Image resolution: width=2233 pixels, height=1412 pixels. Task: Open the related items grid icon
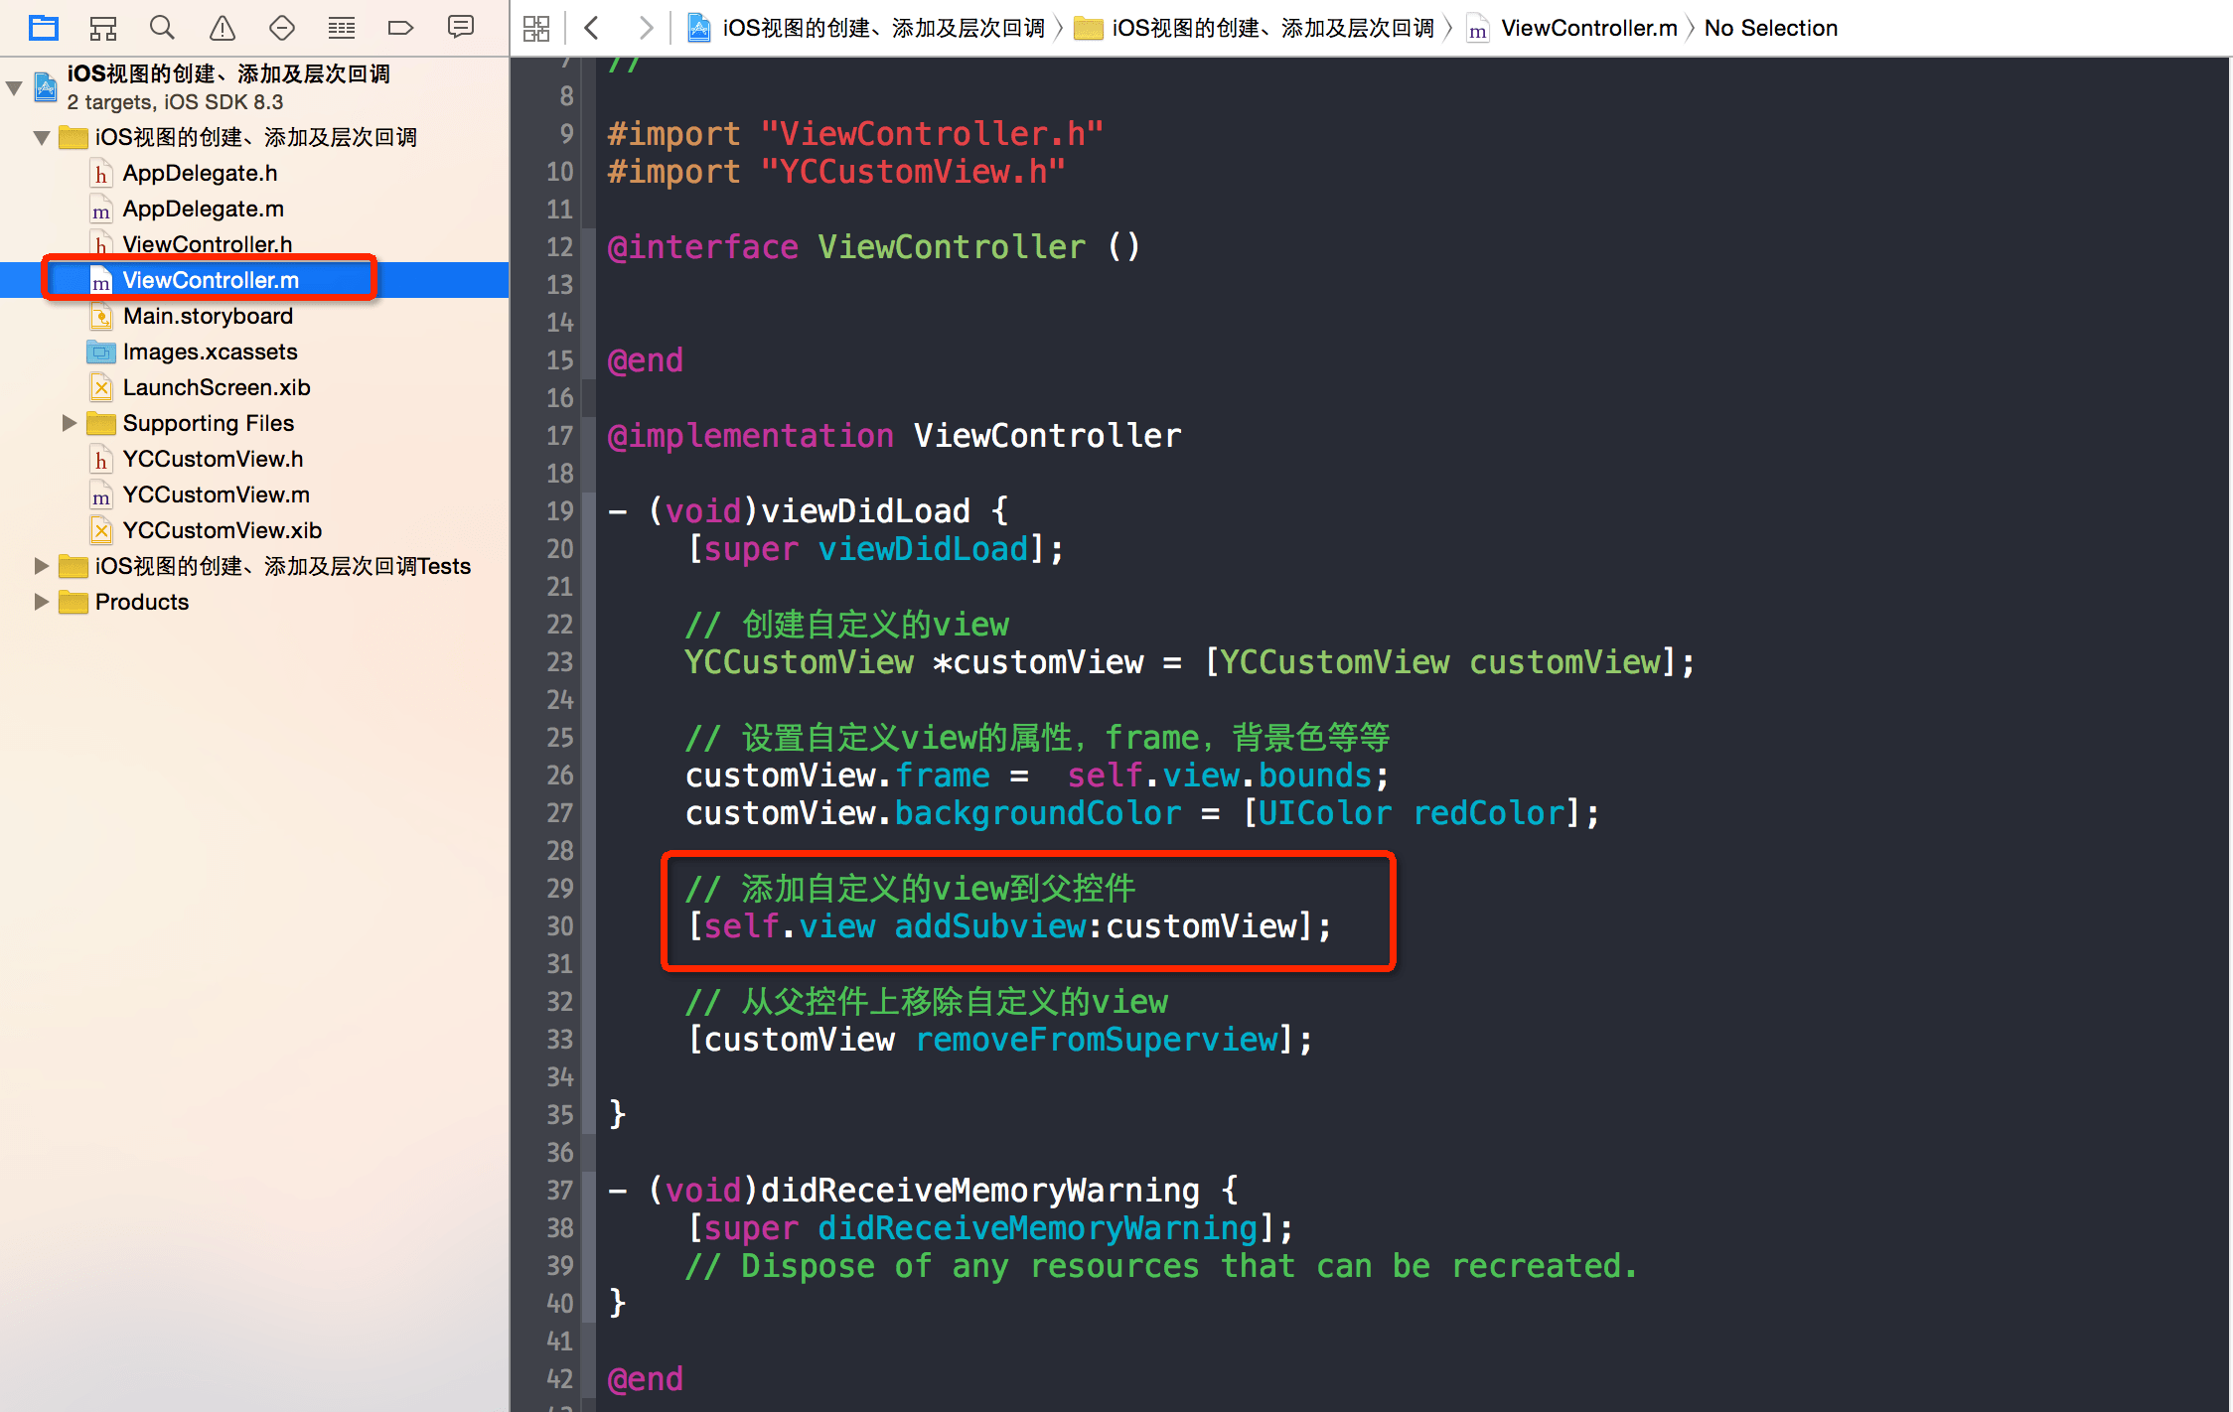tap(536, 28)
